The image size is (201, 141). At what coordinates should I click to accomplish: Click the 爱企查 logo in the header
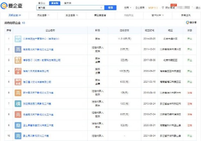13,5
